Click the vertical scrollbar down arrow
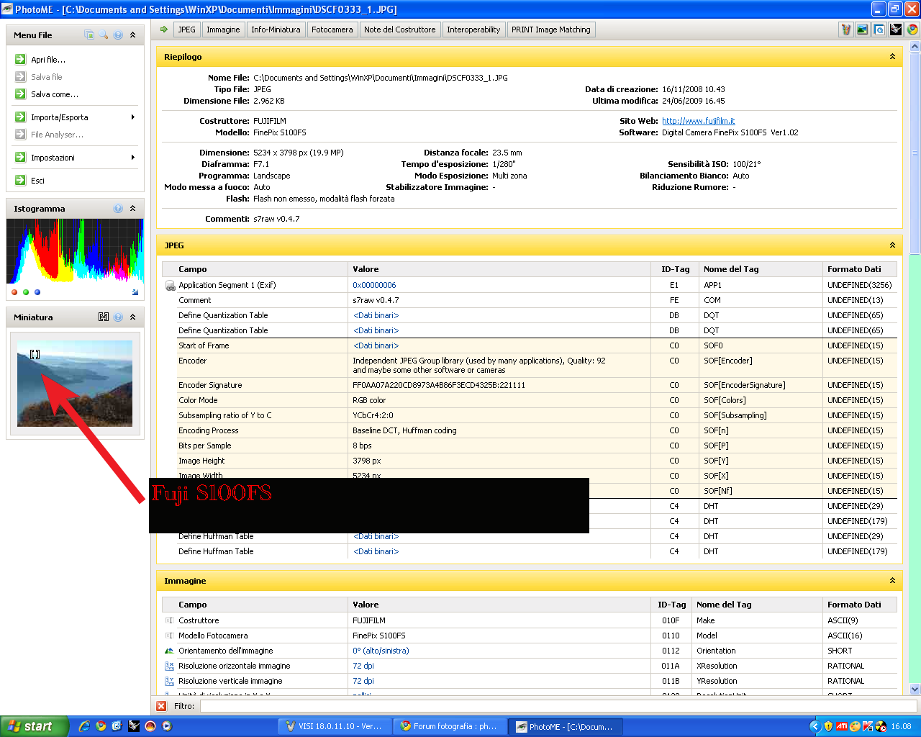This screenshot has width=921, height=737. tap(915, 689)
